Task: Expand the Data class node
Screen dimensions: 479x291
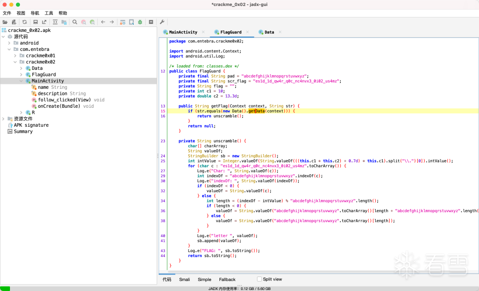Action: pos(21,68)
